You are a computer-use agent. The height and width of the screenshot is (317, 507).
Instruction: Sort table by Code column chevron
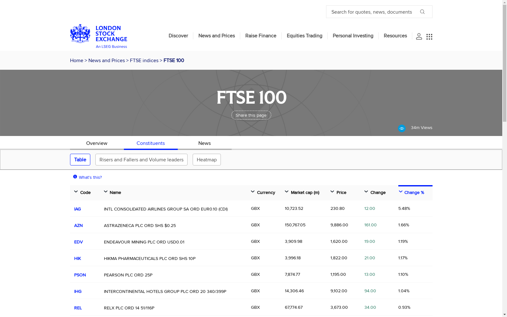point(76,192)
